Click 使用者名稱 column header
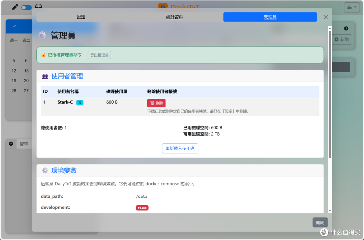 68,91
